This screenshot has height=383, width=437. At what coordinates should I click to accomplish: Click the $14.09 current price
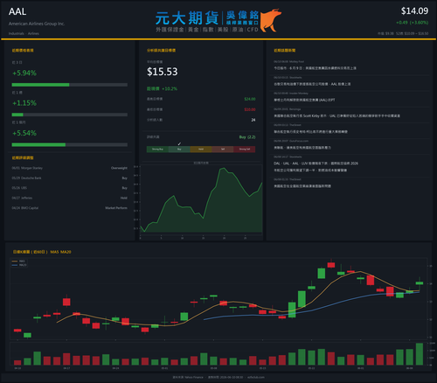pos(414,11)
